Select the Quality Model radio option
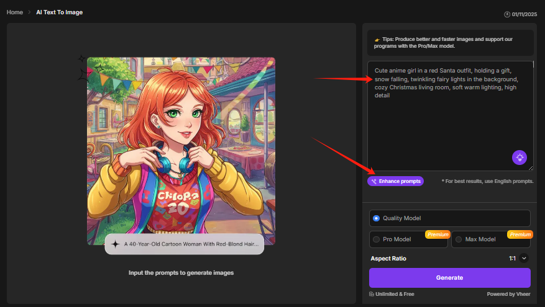 [376, 218]
